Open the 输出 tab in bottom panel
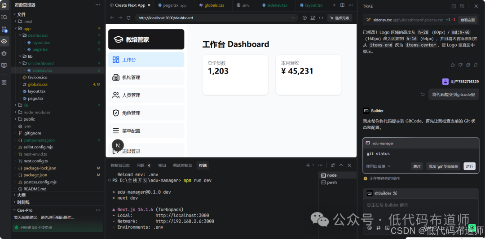The height and width of the screenshot is (239, 485). coord(162,165)
